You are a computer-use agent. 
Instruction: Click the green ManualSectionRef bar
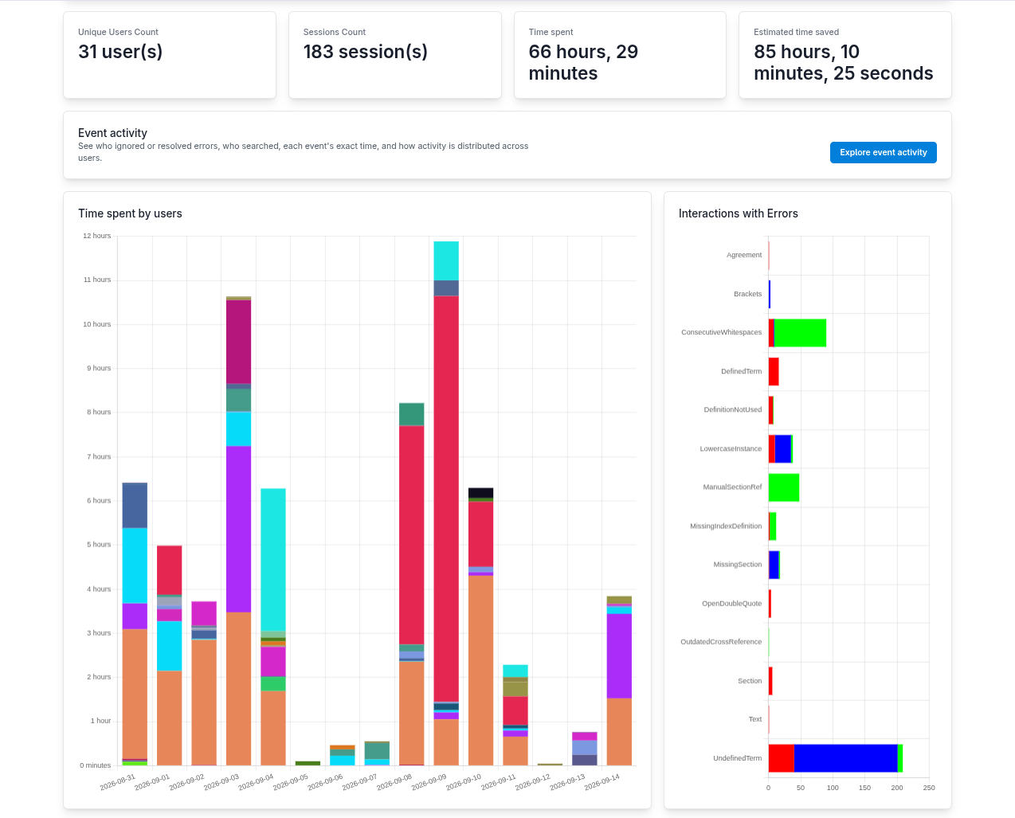[784, 487]
